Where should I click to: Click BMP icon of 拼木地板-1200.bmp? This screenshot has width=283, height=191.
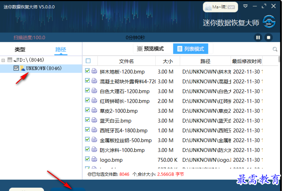point(94,71)
